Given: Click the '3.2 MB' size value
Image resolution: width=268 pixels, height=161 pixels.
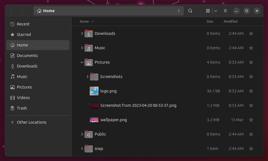Looking at the screenshot, I should (213, 120).
